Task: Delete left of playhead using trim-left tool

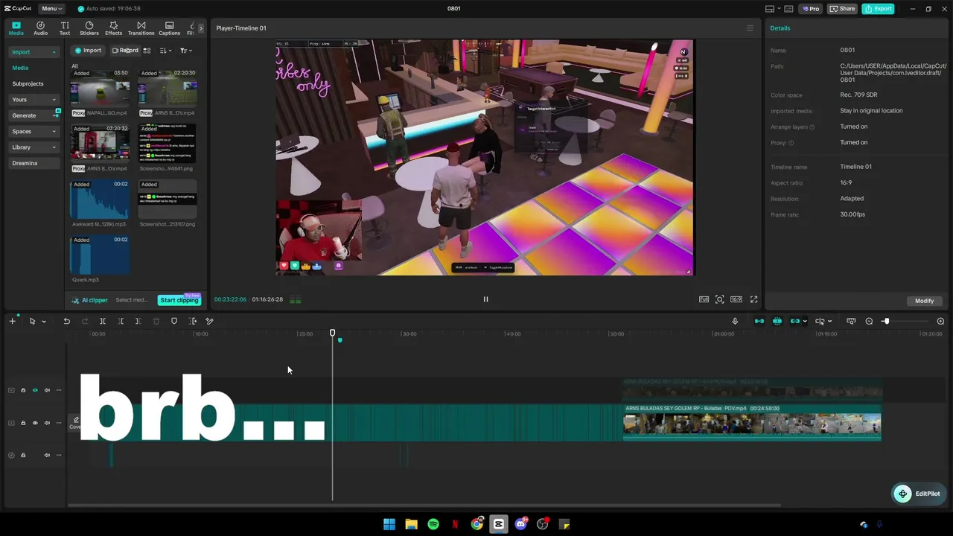Action: pyautogui.click(x=121, y=321)
